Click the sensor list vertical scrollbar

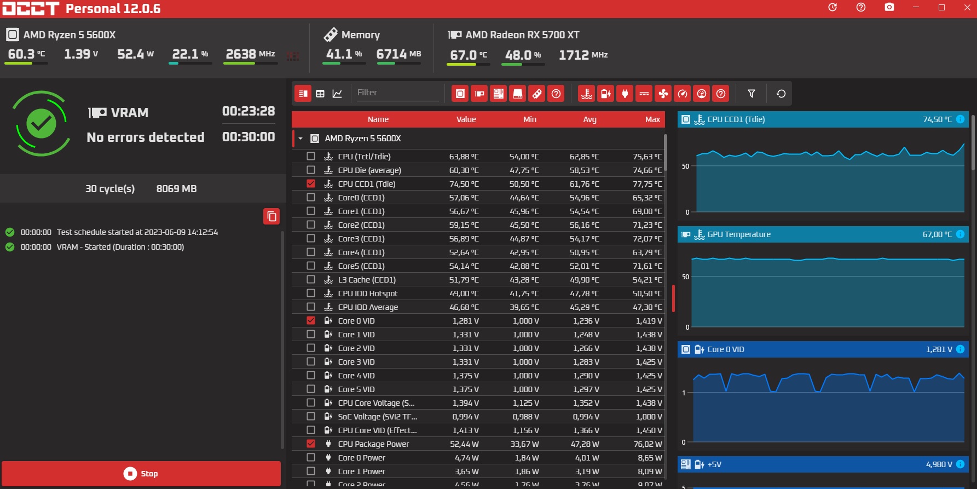click(665, 153)
